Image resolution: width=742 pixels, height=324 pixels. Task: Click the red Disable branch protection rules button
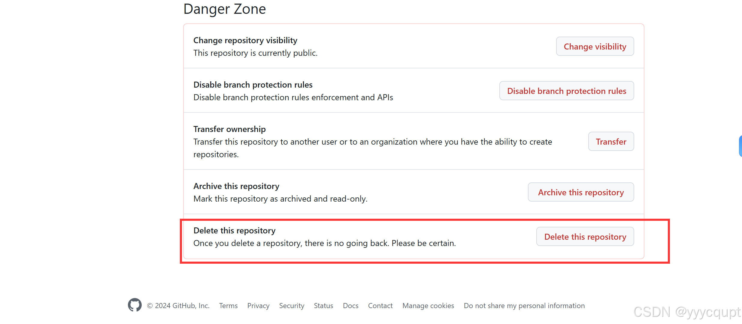point(567,91)
